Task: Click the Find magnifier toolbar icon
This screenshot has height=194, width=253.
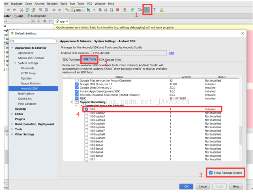Action: coord(41,10)
